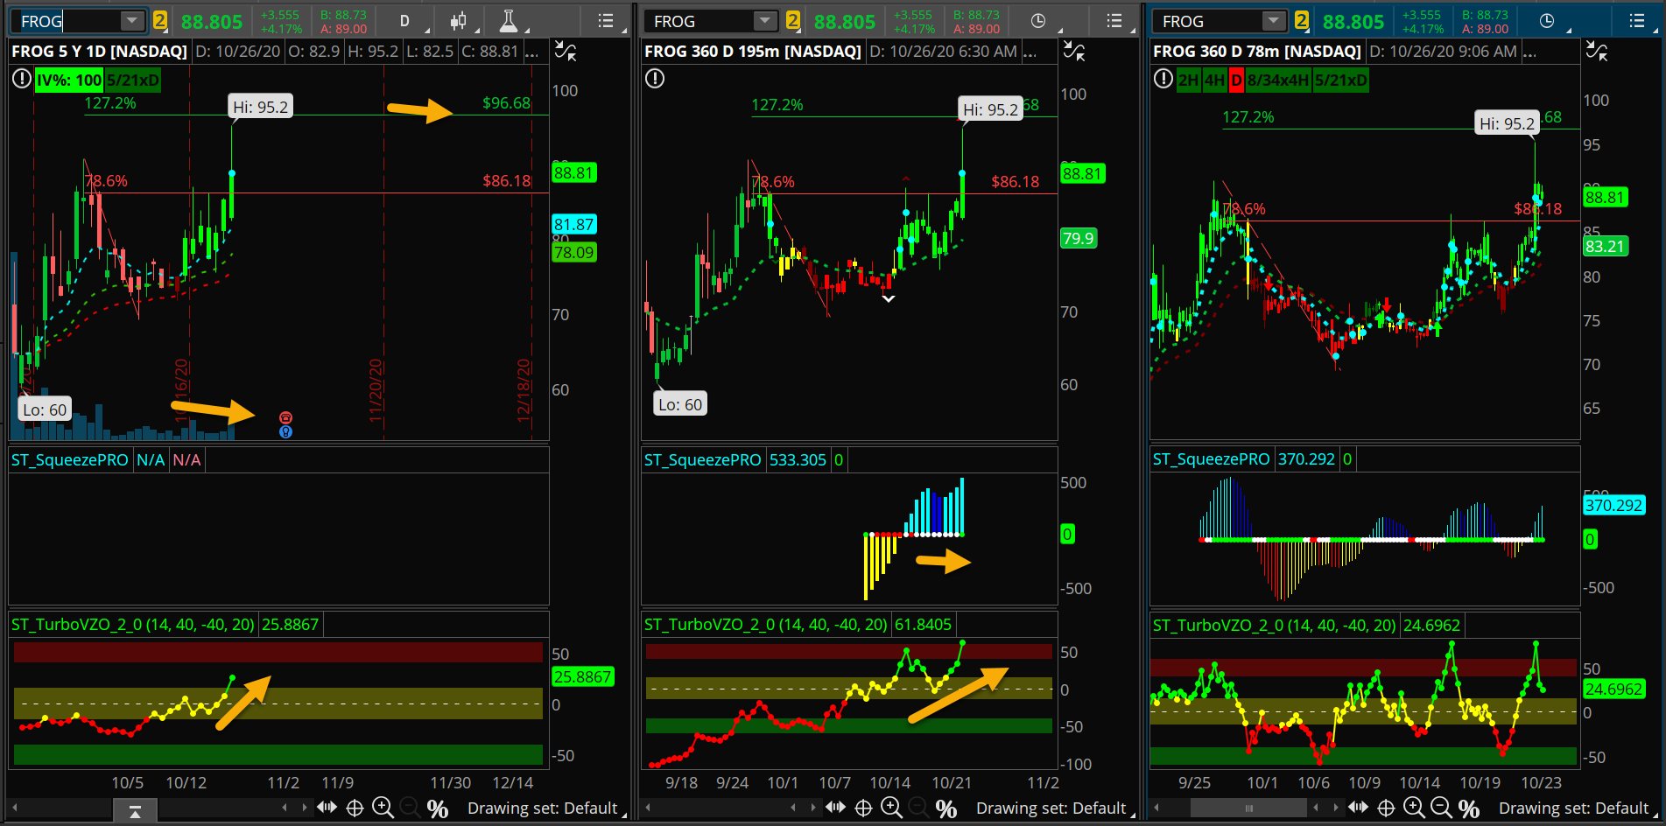Click the FROG 360 D 195m [NASDAQ] title
The width and height of the screenshot is (1666, 826).
(753, 52)
